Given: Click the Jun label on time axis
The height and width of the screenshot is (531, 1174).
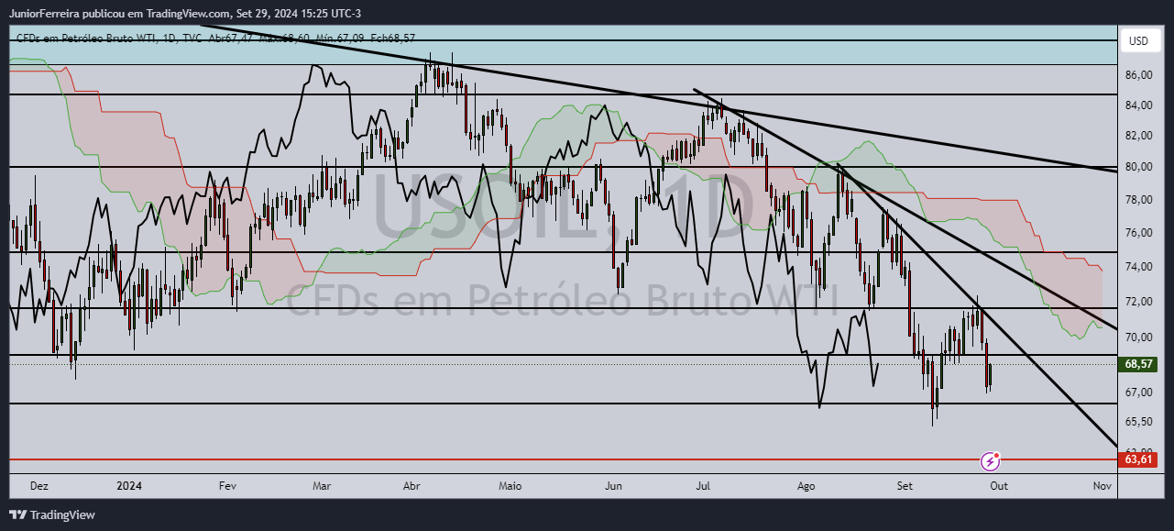Looking at the screenshot, I should (614, 486).
